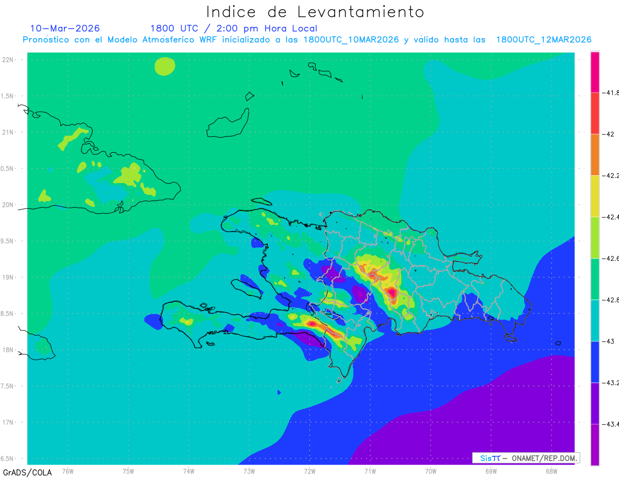Click the "71W" longitude label
The height and width of the screenshot is (478, 619).
coord(370,471)
